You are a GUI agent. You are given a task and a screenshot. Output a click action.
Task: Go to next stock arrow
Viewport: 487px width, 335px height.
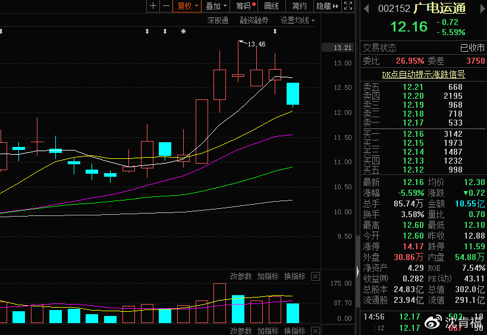[x=483, y=8]
